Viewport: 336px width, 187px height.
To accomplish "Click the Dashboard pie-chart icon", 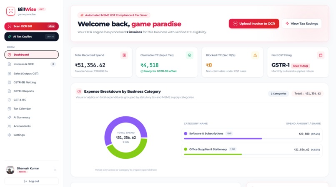I will (10, 54).
